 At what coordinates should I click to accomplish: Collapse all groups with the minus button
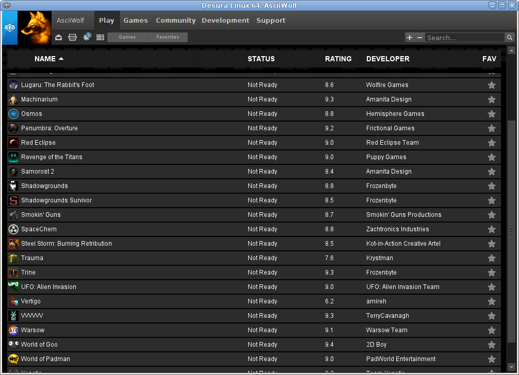point(420,38)
